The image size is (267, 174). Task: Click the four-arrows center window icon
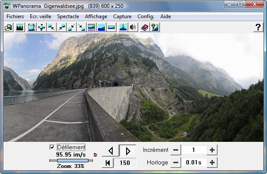point(42,27)
